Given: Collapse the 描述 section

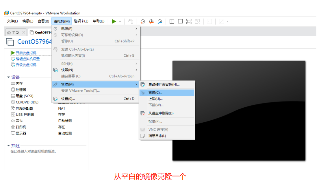Looking at the screenshot, I should pos(8,146).
